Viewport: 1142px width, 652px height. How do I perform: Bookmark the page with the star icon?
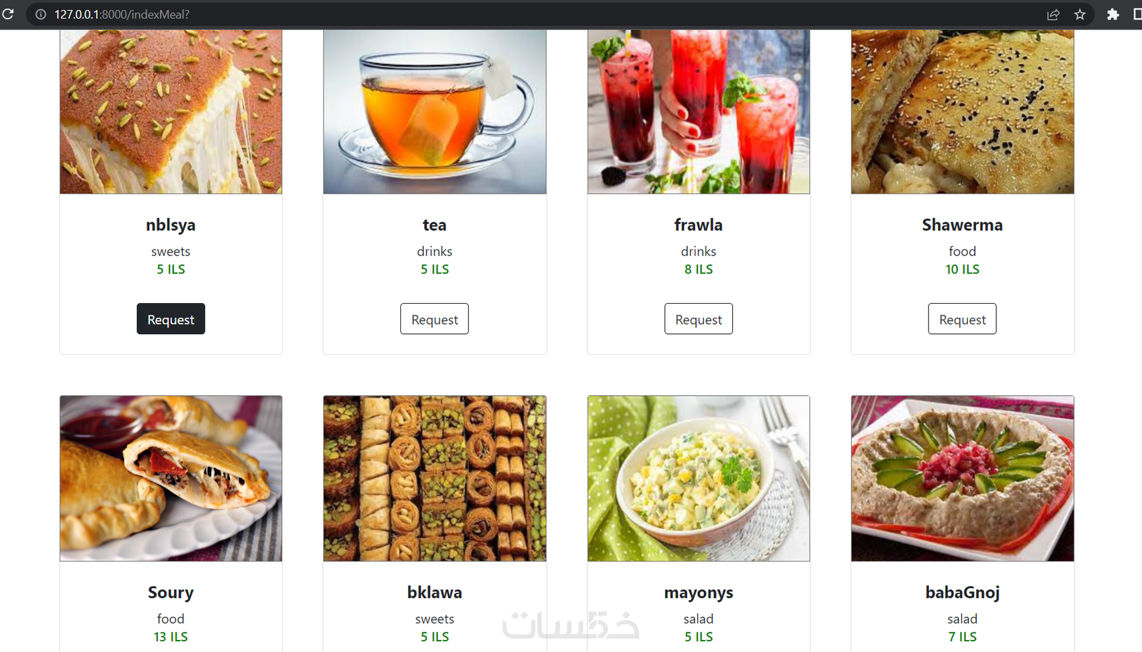pyautogui.click(x=1080, y=14)
